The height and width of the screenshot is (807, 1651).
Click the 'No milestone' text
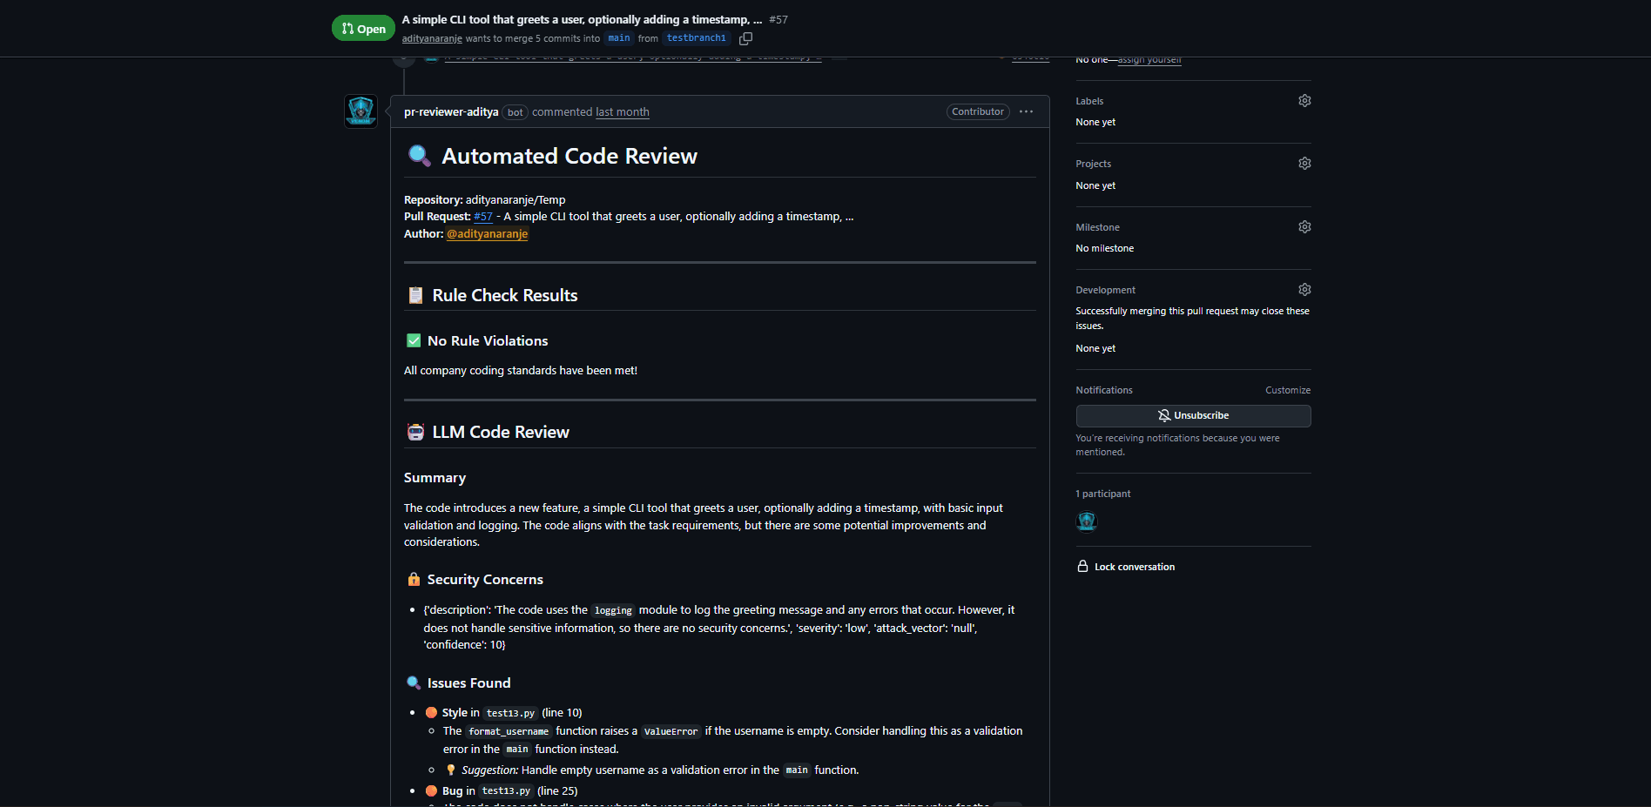click(x=1104, y=249)
